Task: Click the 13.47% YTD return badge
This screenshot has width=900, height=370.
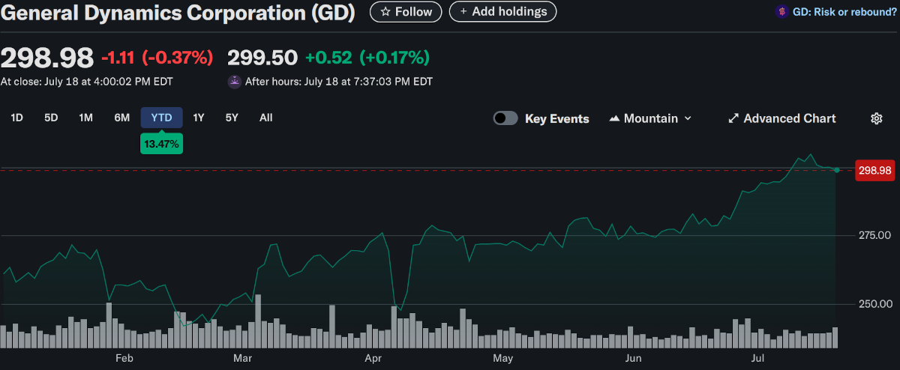Action: coord(161,144)
